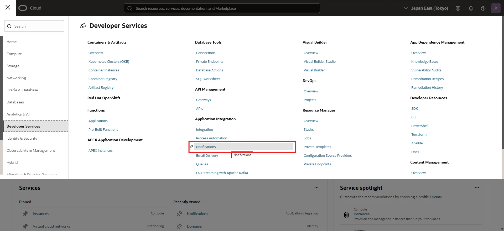Open the Cloud Shell developer tools icon
The width and height of the screenshot is (504, 231).
tap(458, 8)
